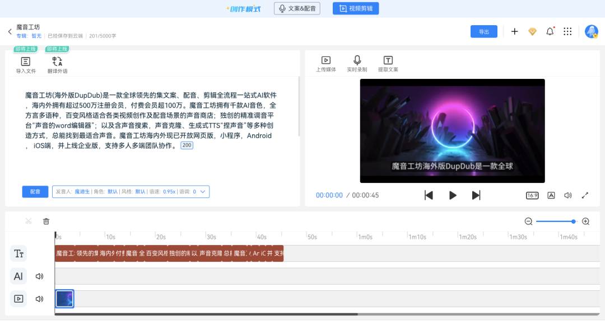
Task: Switch to the 文案&配音 tab
Action: point(297,8)
